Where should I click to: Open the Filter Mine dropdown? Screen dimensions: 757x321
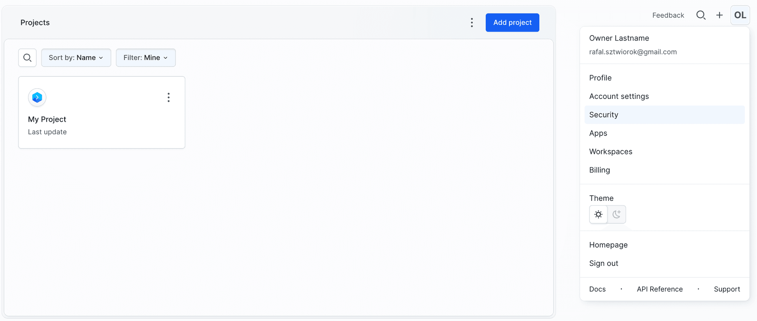tap(145, 58)
